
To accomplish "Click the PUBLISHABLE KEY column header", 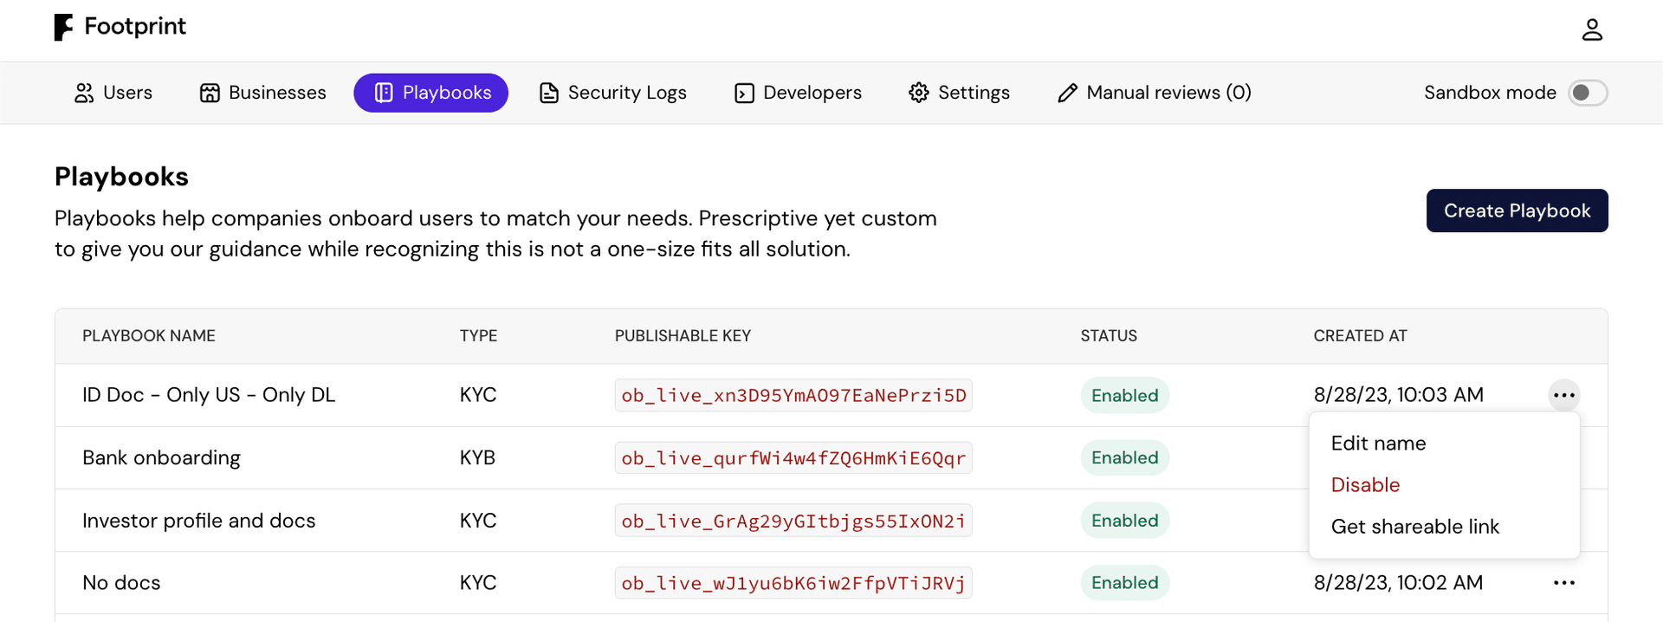I will pyautogui.click(x=683, y=336).
